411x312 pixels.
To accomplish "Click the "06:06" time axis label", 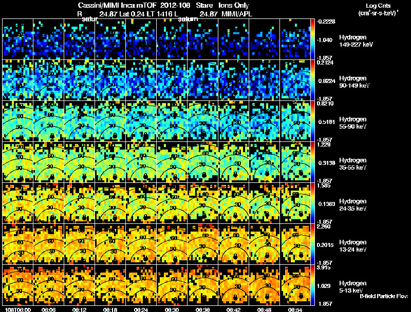I will [x=48, y=309].
